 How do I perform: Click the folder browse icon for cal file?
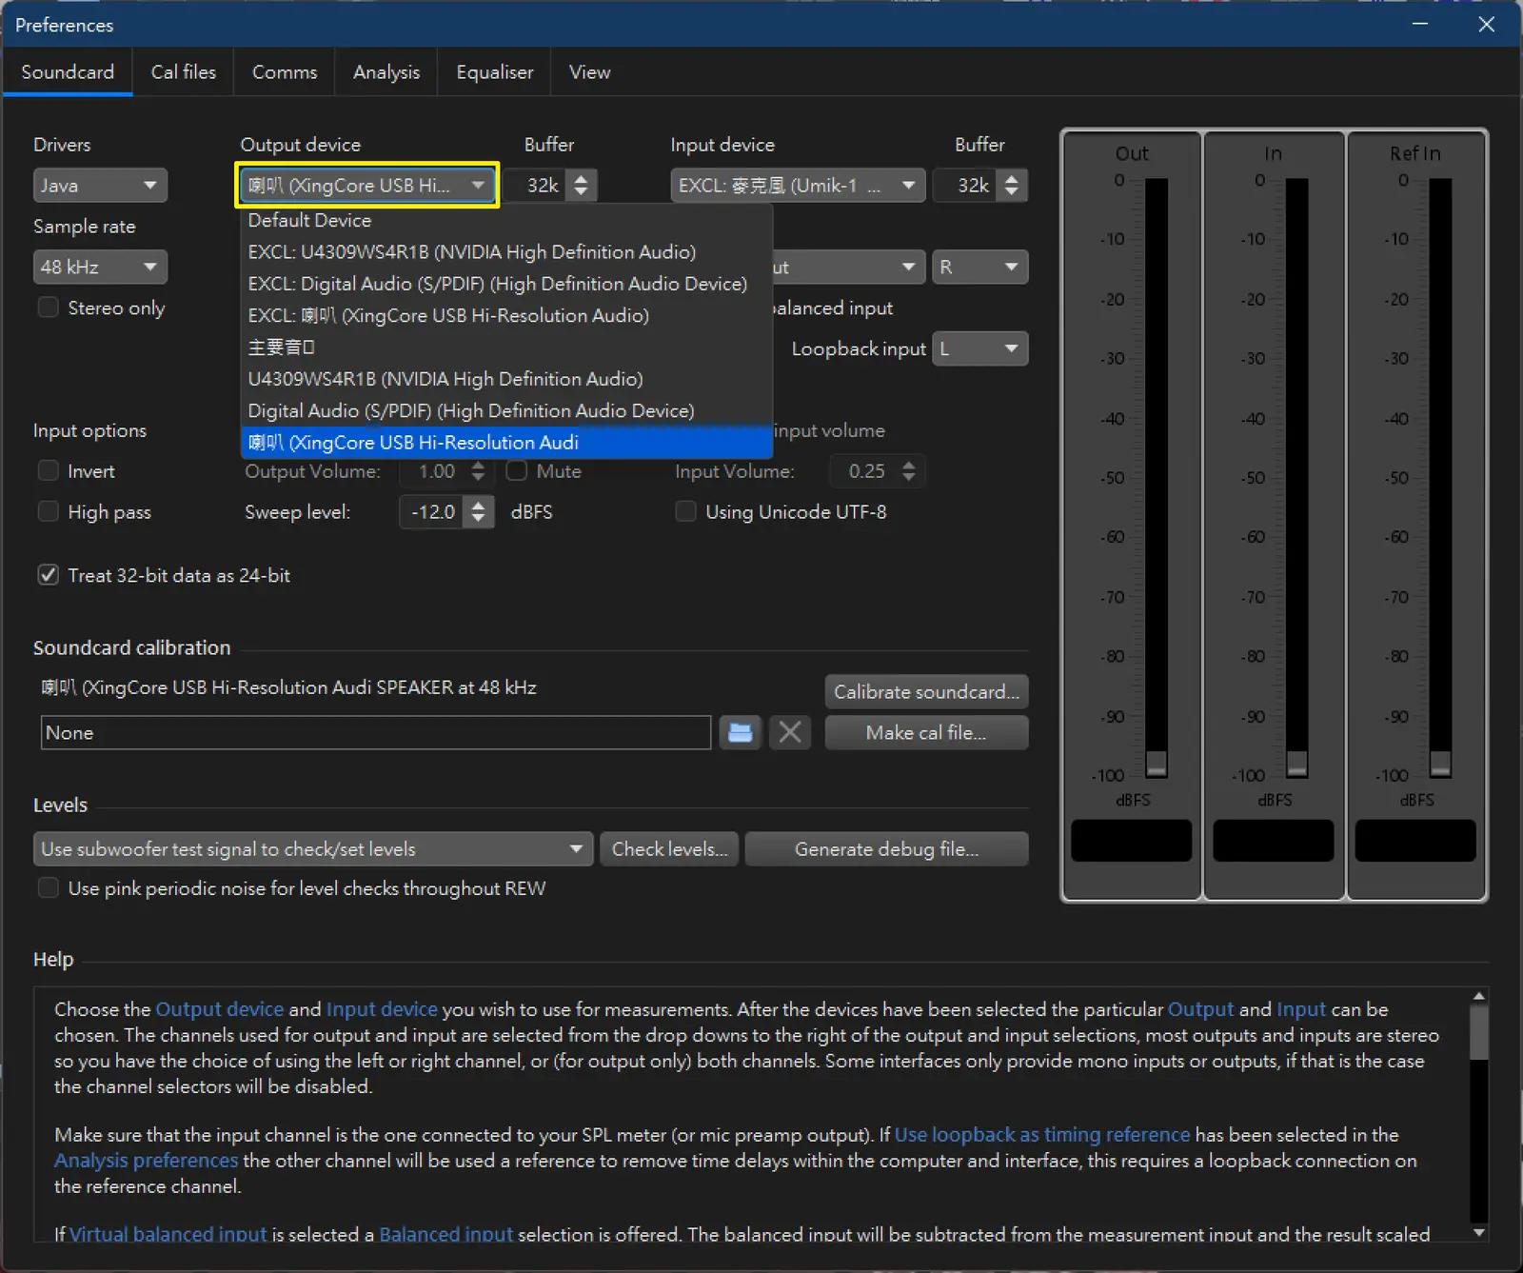740,732
